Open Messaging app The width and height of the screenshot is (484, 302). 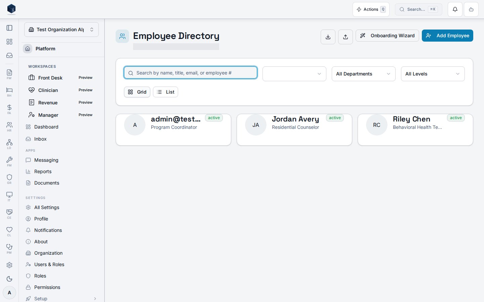click(x=62, y=160)
